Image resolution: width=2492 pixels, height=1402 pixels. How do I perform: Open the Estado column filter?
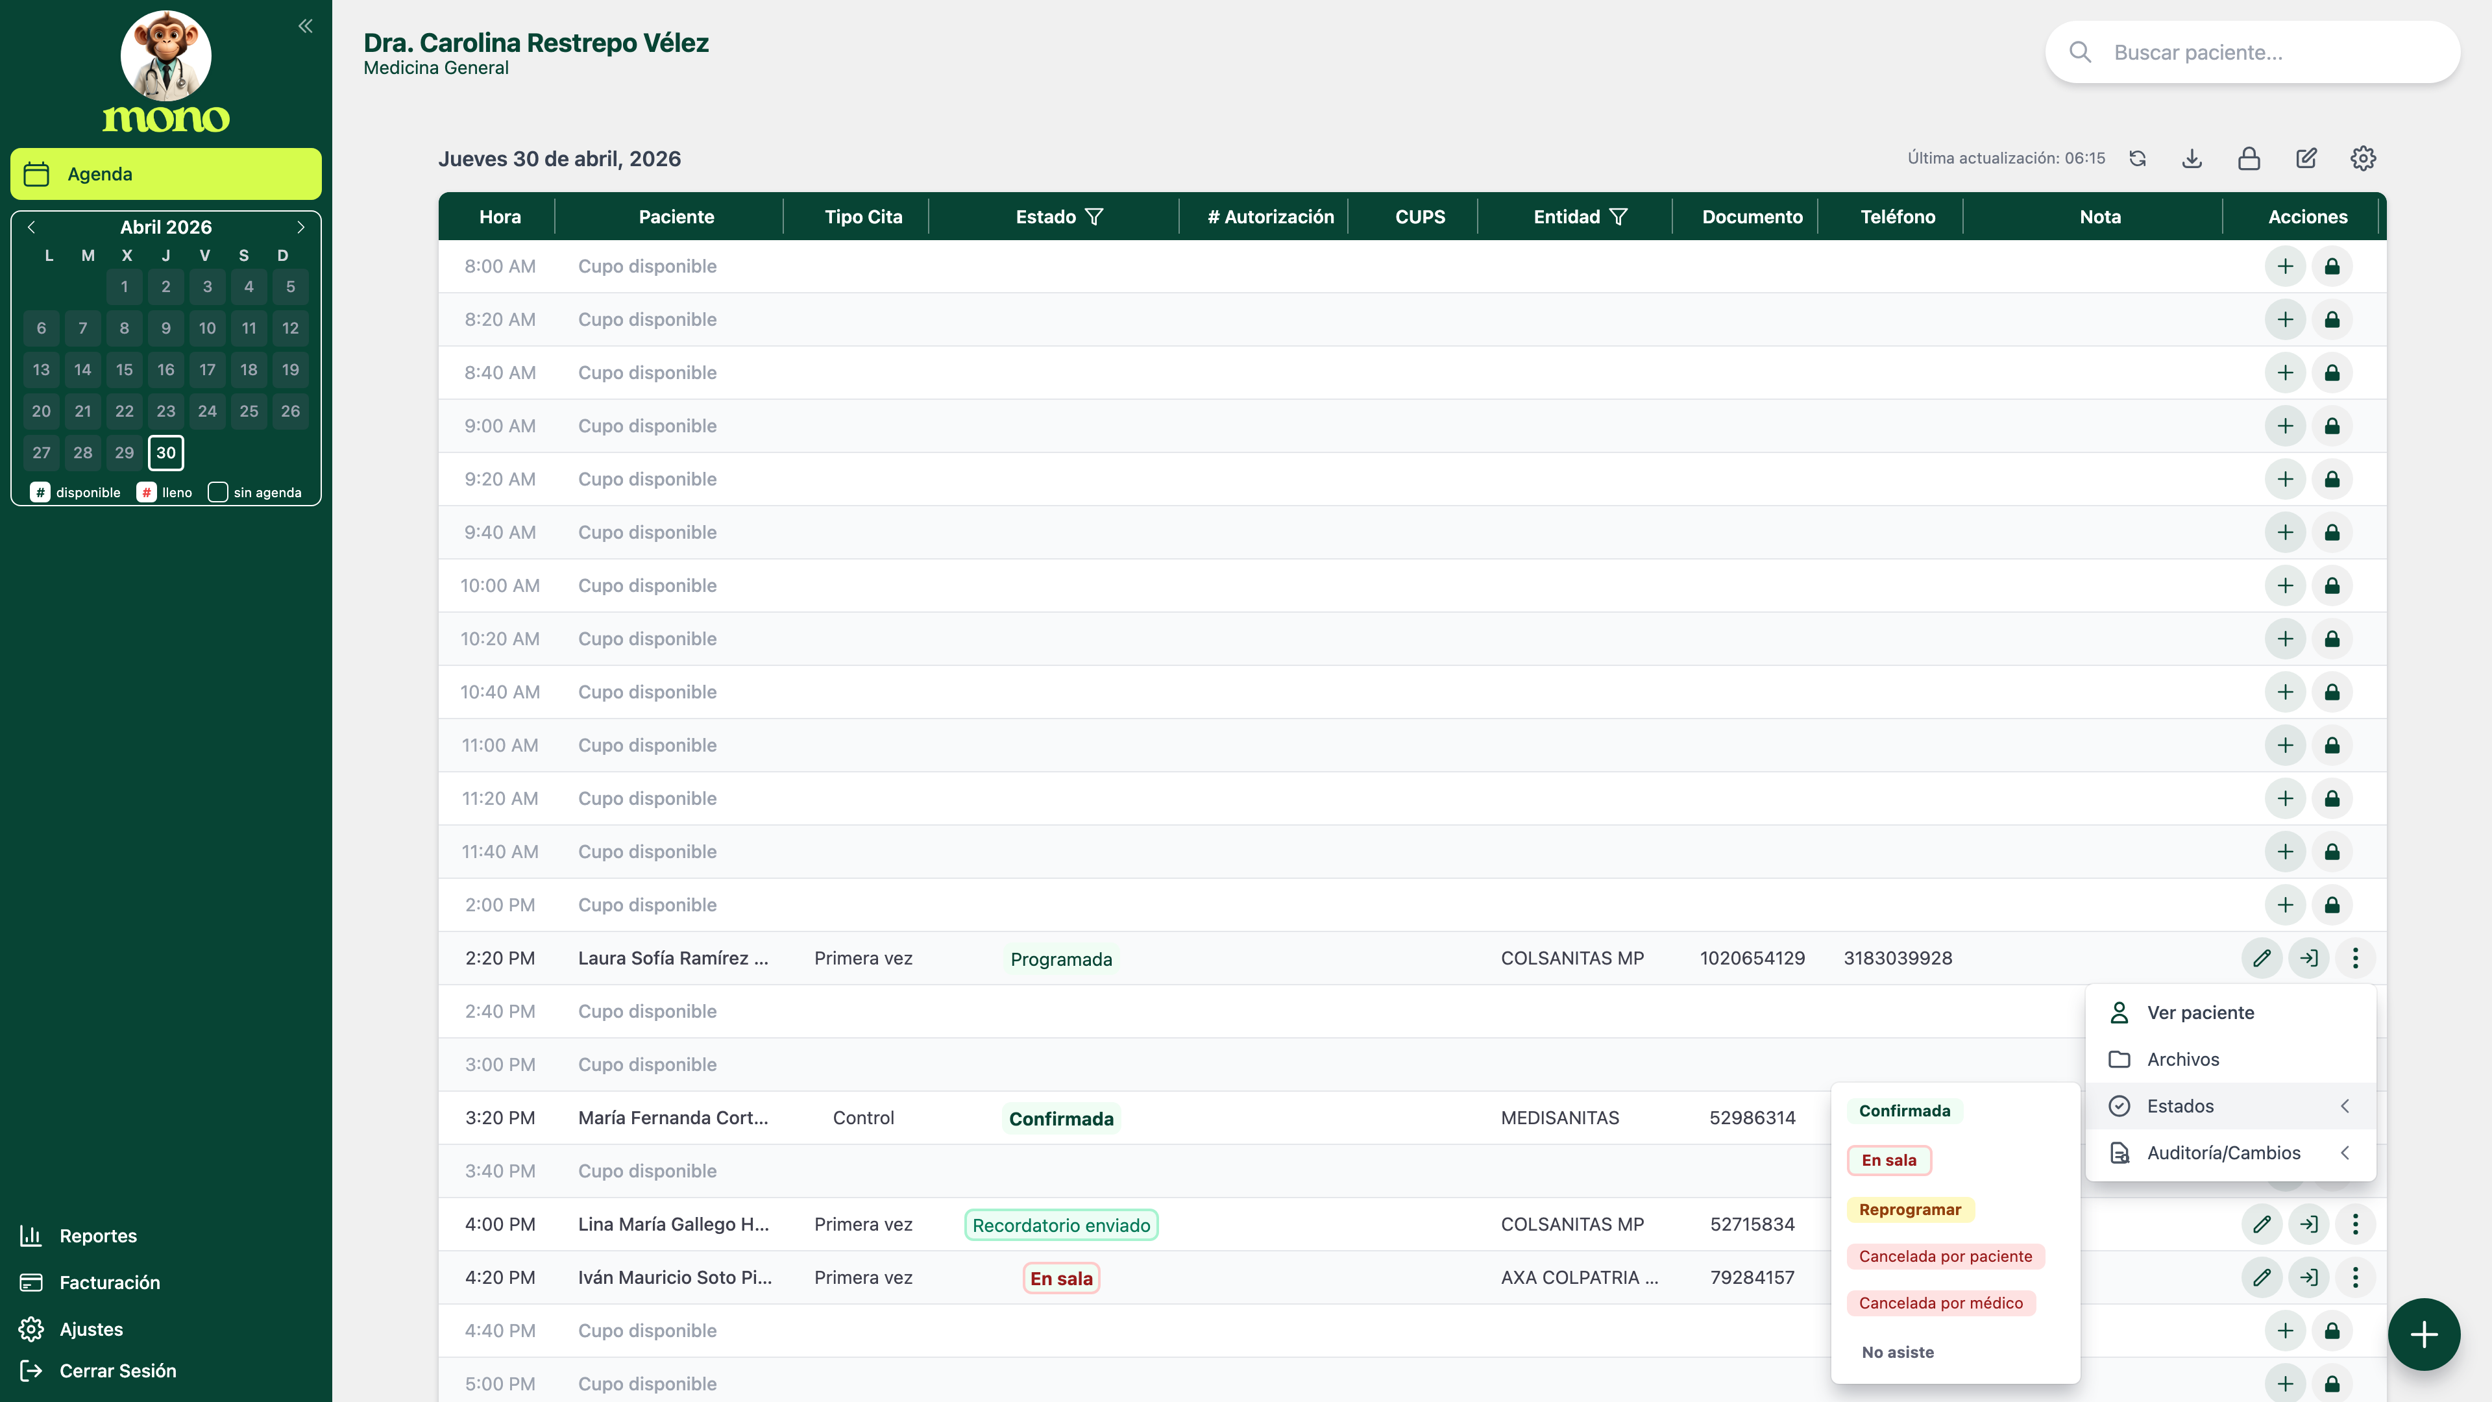coord(1094,217)
